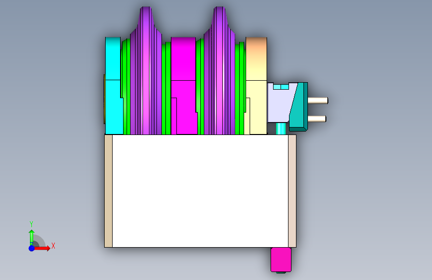
Task: Select the cyan inset atop the lavender bracket
Action: pyautogui.click(x=281, y=87)
